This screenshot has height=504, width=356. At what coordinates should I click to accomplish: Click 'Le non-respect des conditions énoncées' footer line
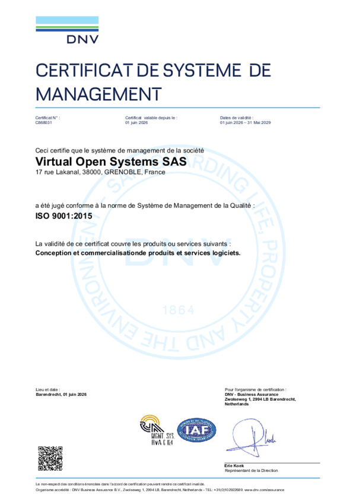[x=120, y=484]
